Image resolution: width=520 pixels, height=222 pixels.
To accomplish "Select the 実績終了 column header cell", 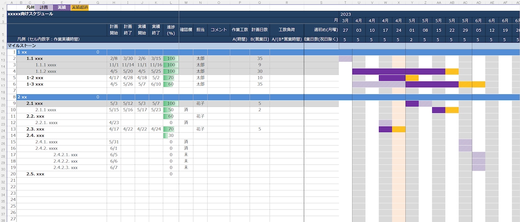I will [x=156, y=30].
